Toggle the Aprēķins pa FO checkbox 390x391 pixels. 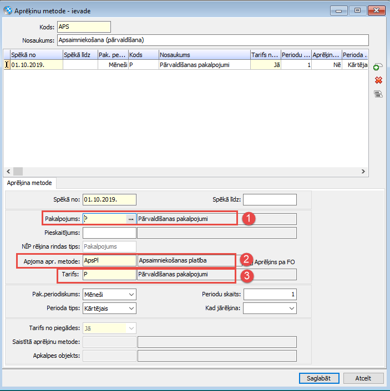pyautogui.click(x=249, y=261)
